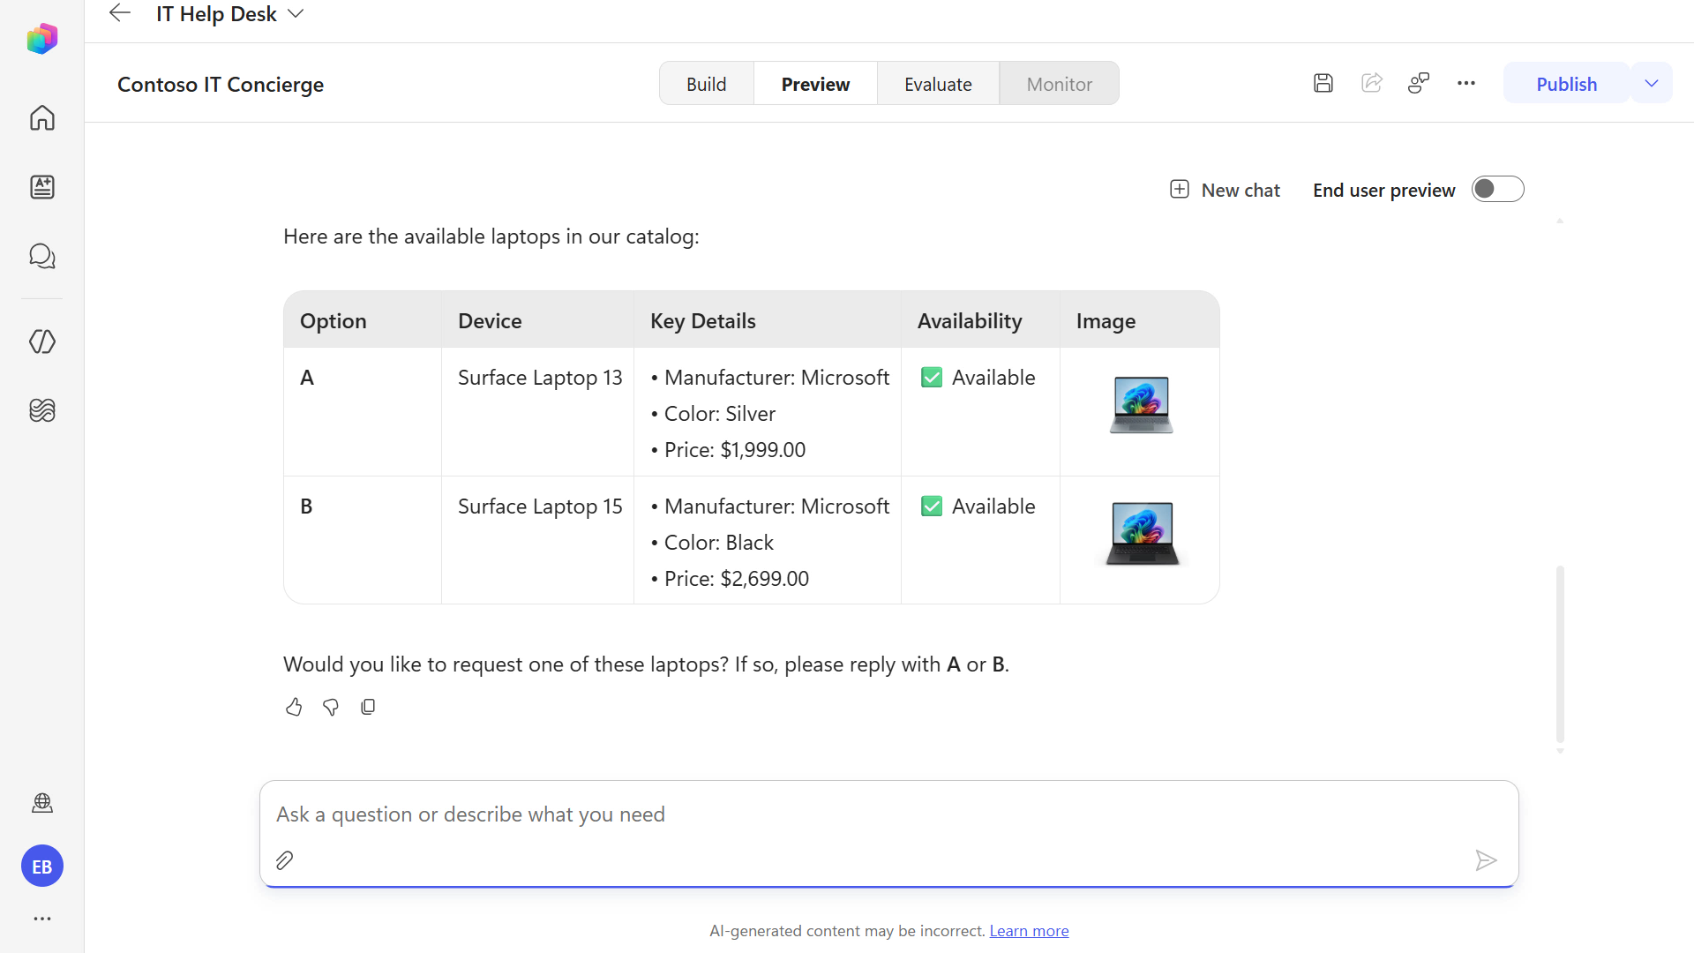This screenshot has height=953, width=1694.
Task: Click the Price: $1,999.00 text
Action: point(735,450)
